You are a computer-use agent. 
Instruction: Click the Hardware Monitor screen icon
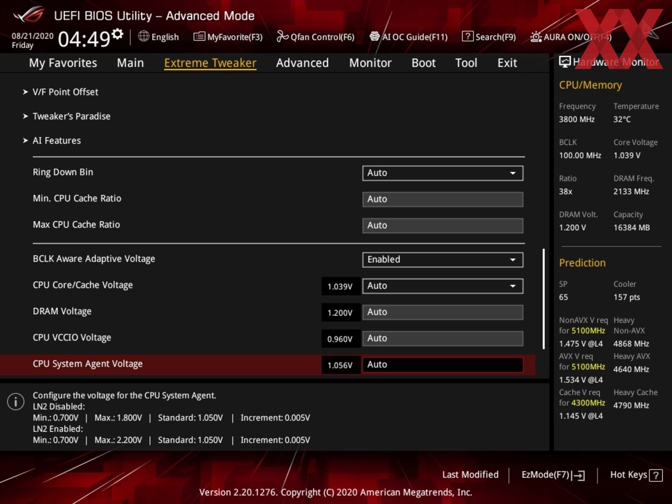tap(565, 62)
